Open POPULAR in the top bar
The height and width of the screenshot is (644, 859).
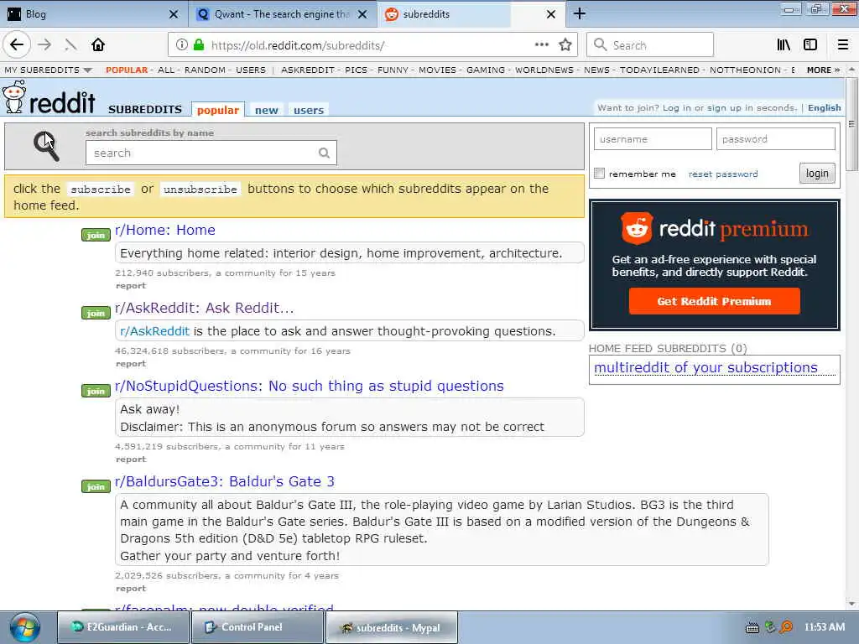(x=127, y=70)
